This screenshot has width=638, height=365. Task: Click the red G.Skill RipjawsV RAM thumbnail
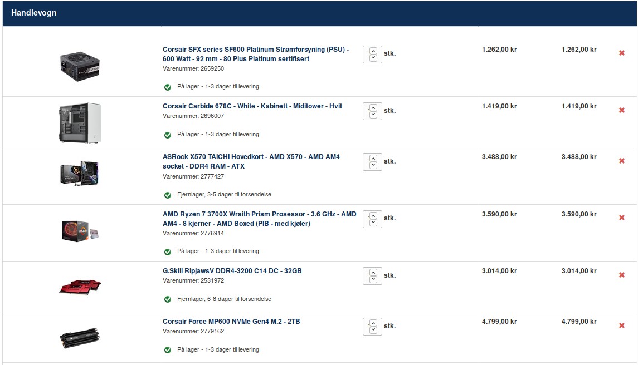click(x=80, y=287)
